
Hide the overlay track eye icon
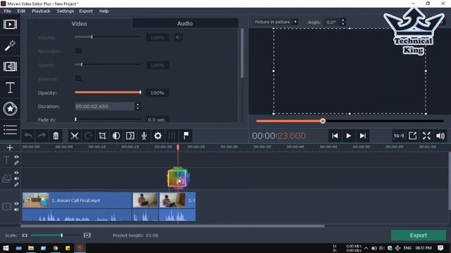[x=16, y=173]
